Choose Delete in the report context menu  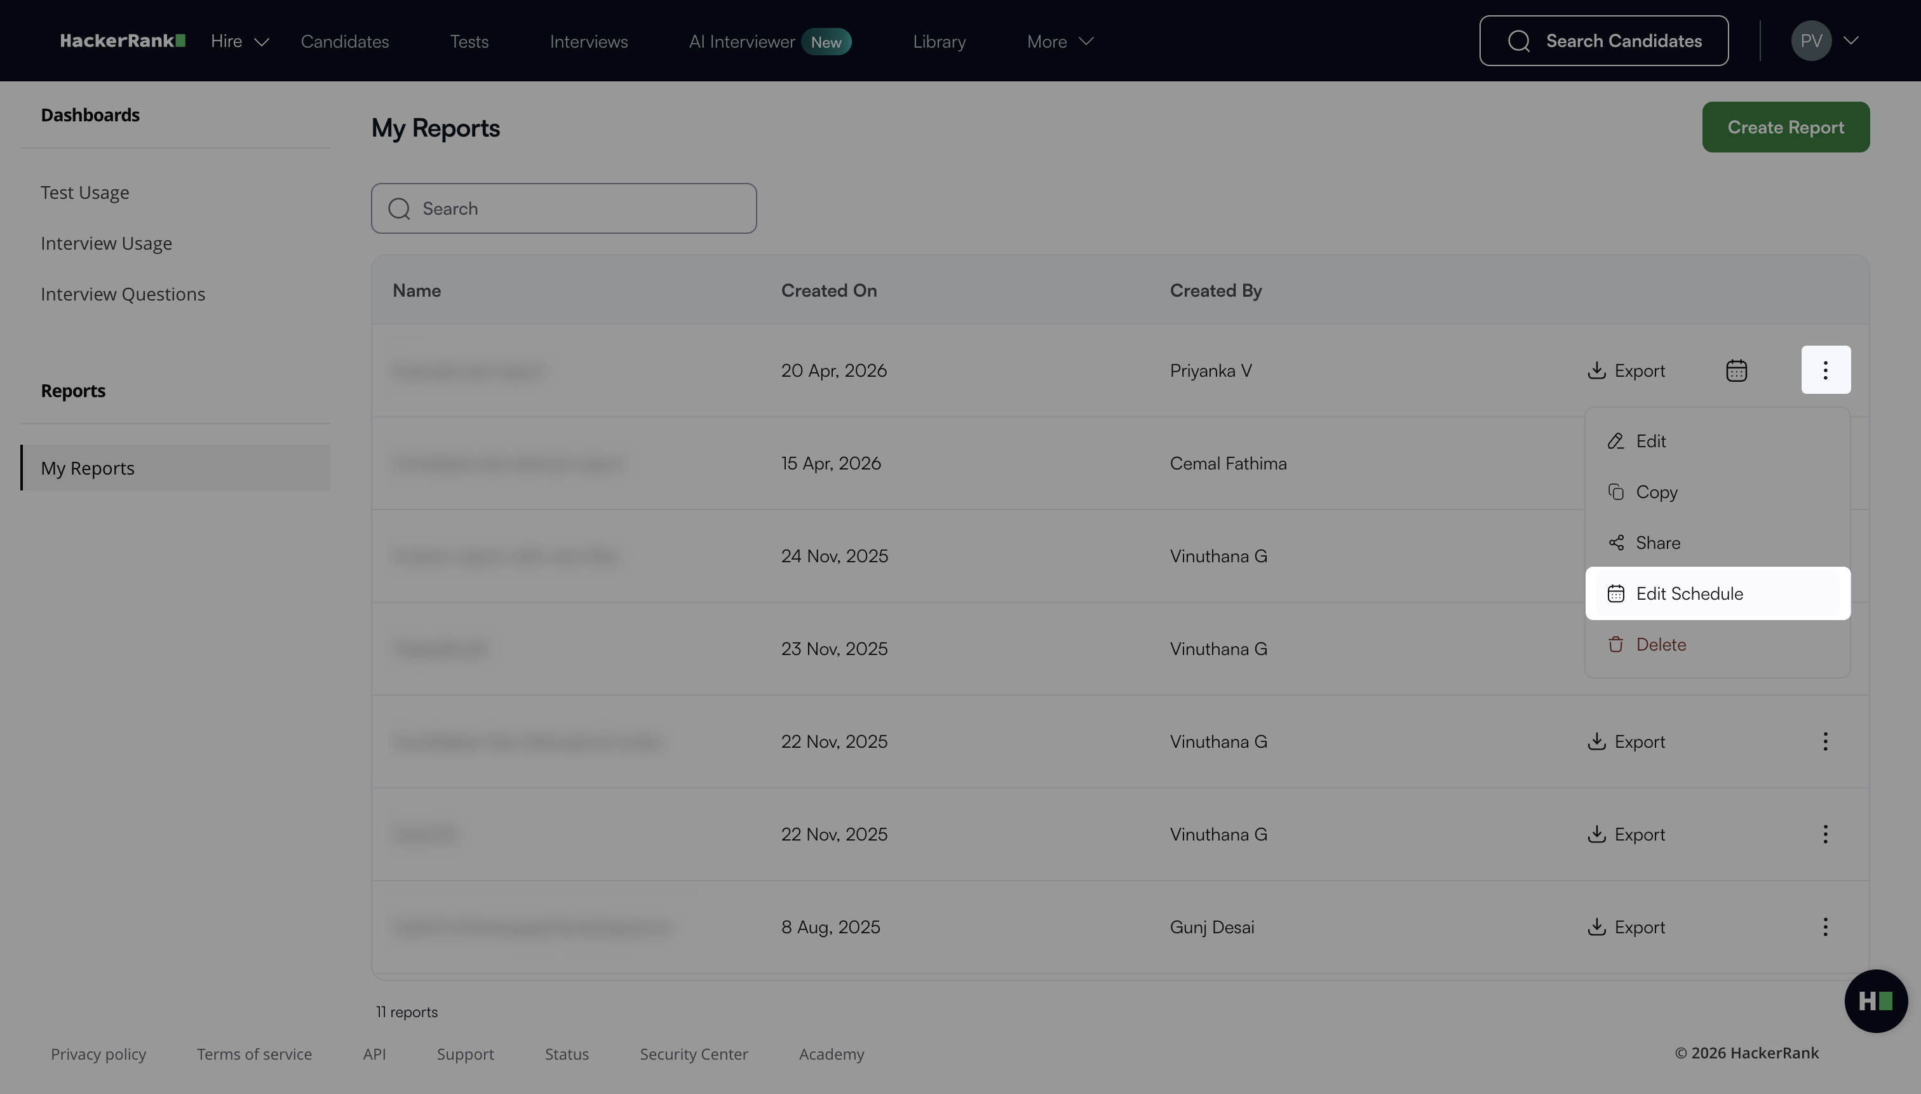(1661, 645)
